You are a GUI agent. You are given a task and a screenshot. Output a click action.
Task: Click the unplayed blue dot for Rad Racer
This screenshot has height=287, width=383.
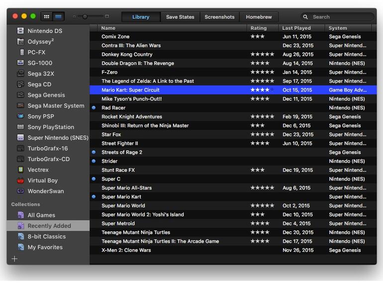tap(94, 108)
